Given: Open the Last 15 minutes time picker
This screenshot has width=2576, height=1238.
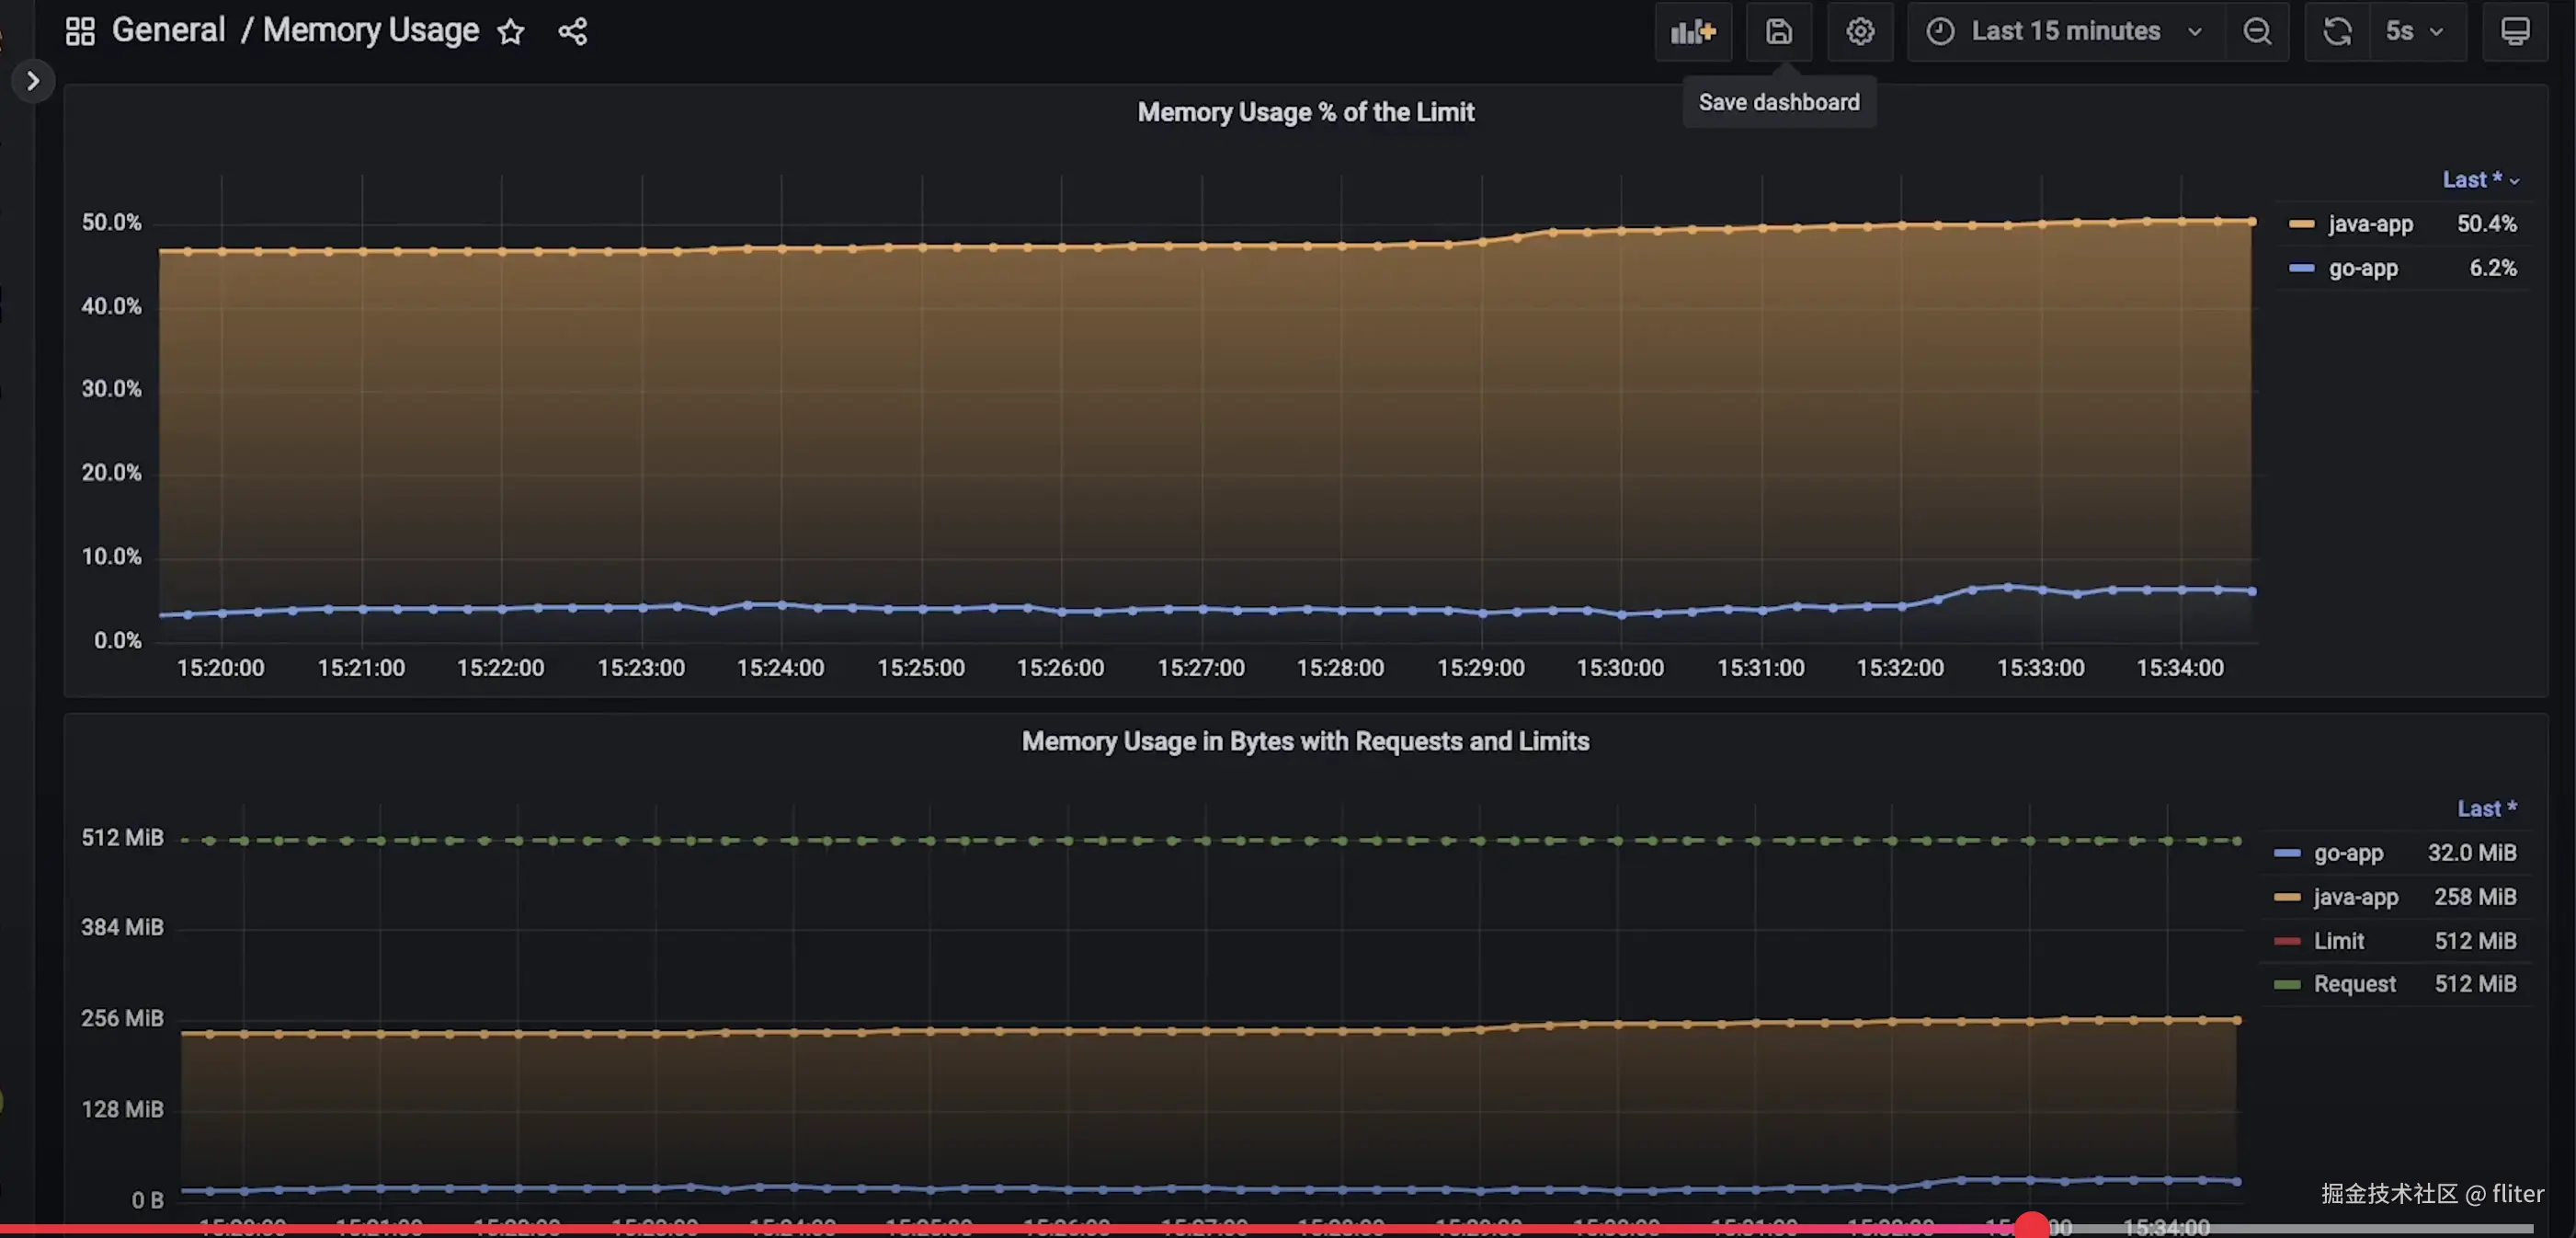Looking at the screenshot, I should tap(2064, 32).
